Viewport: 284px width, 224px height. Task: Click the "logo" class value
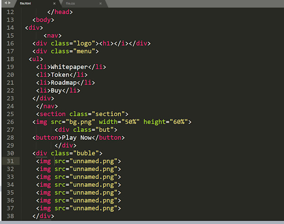pos(84,43)
